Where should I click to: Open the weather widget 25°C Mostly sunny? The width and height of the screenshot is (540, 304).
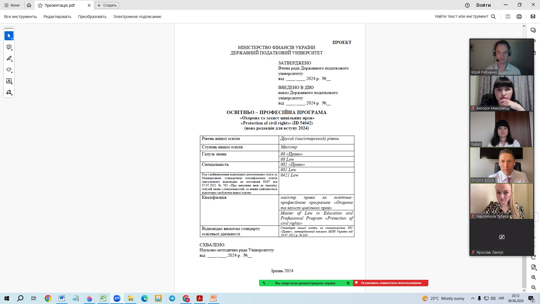443,298
